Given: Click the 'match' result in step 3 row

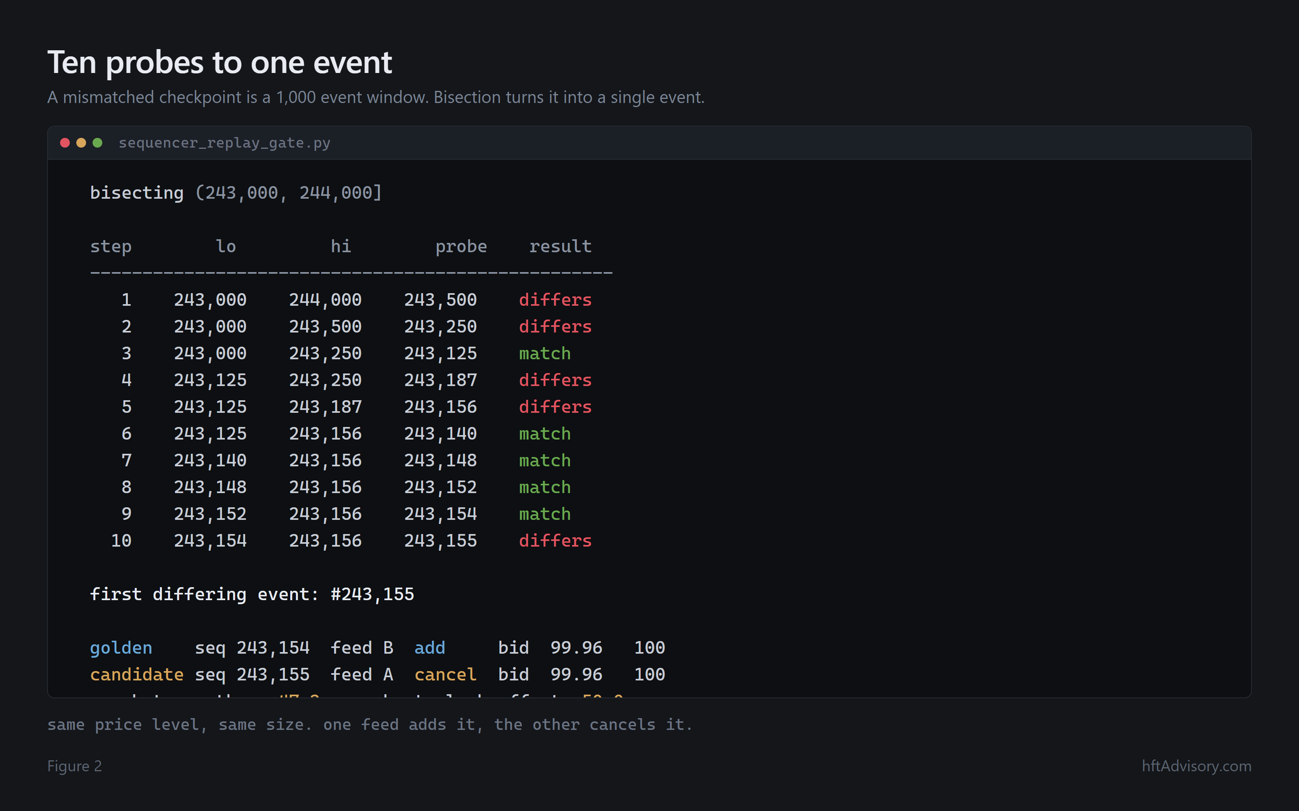Looking at the screenshot, I should (x=545, y=354).
